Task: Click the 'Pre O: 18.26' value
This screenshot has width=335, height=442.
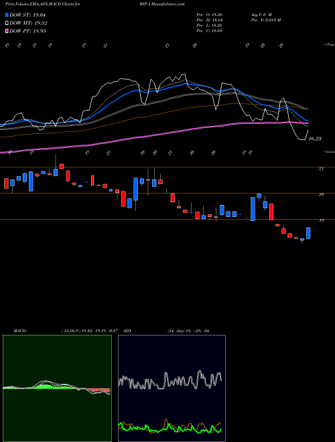Action: [x=209, y=15]
